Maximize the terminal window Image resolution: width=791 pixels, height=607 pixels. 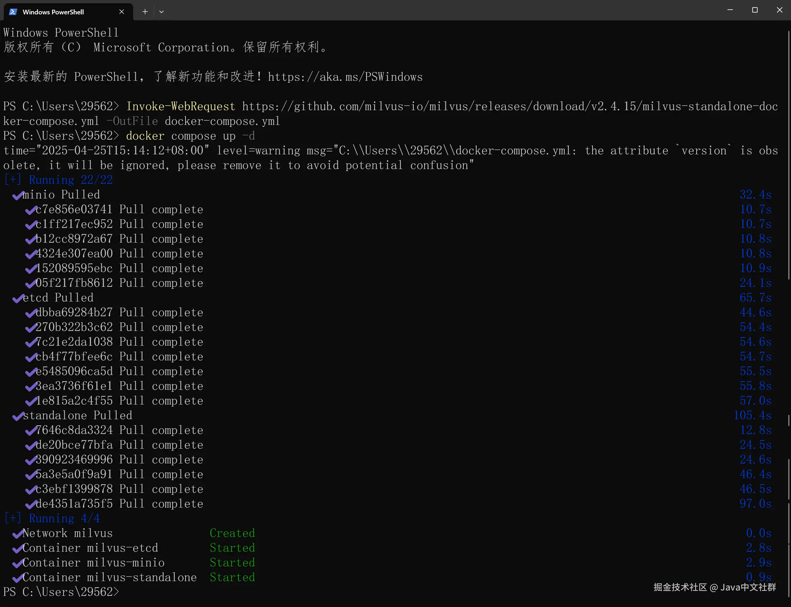[754, 10]
